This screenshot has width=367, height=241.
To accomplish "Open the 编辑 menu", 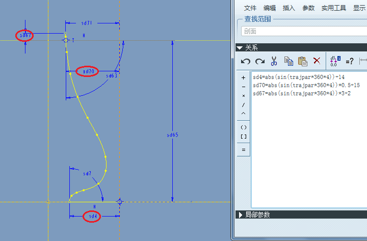I will pos(270,8).
